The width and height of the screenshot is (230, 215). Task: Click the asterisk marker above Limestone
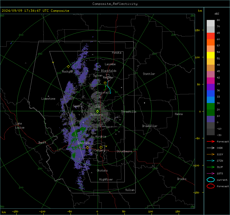coord(48,96)
